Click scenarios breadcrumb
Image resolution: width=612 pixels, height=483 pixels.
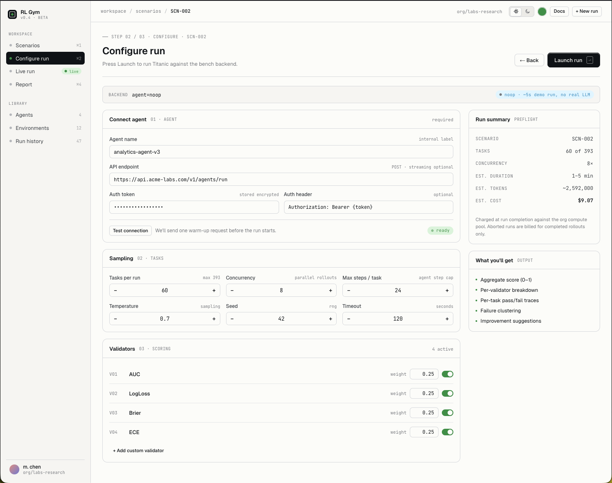coord(148,11)
